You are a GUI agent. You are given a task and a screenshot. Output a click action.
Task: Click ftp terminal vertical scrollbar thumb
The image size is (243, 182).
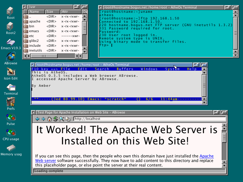tap(235, 33)
